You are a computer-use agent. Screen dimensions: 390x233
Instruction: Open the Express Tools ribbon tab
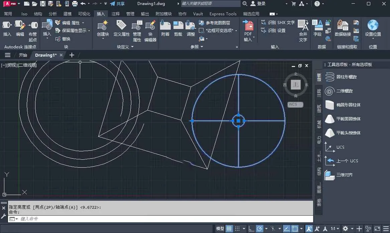click(223, 14)
